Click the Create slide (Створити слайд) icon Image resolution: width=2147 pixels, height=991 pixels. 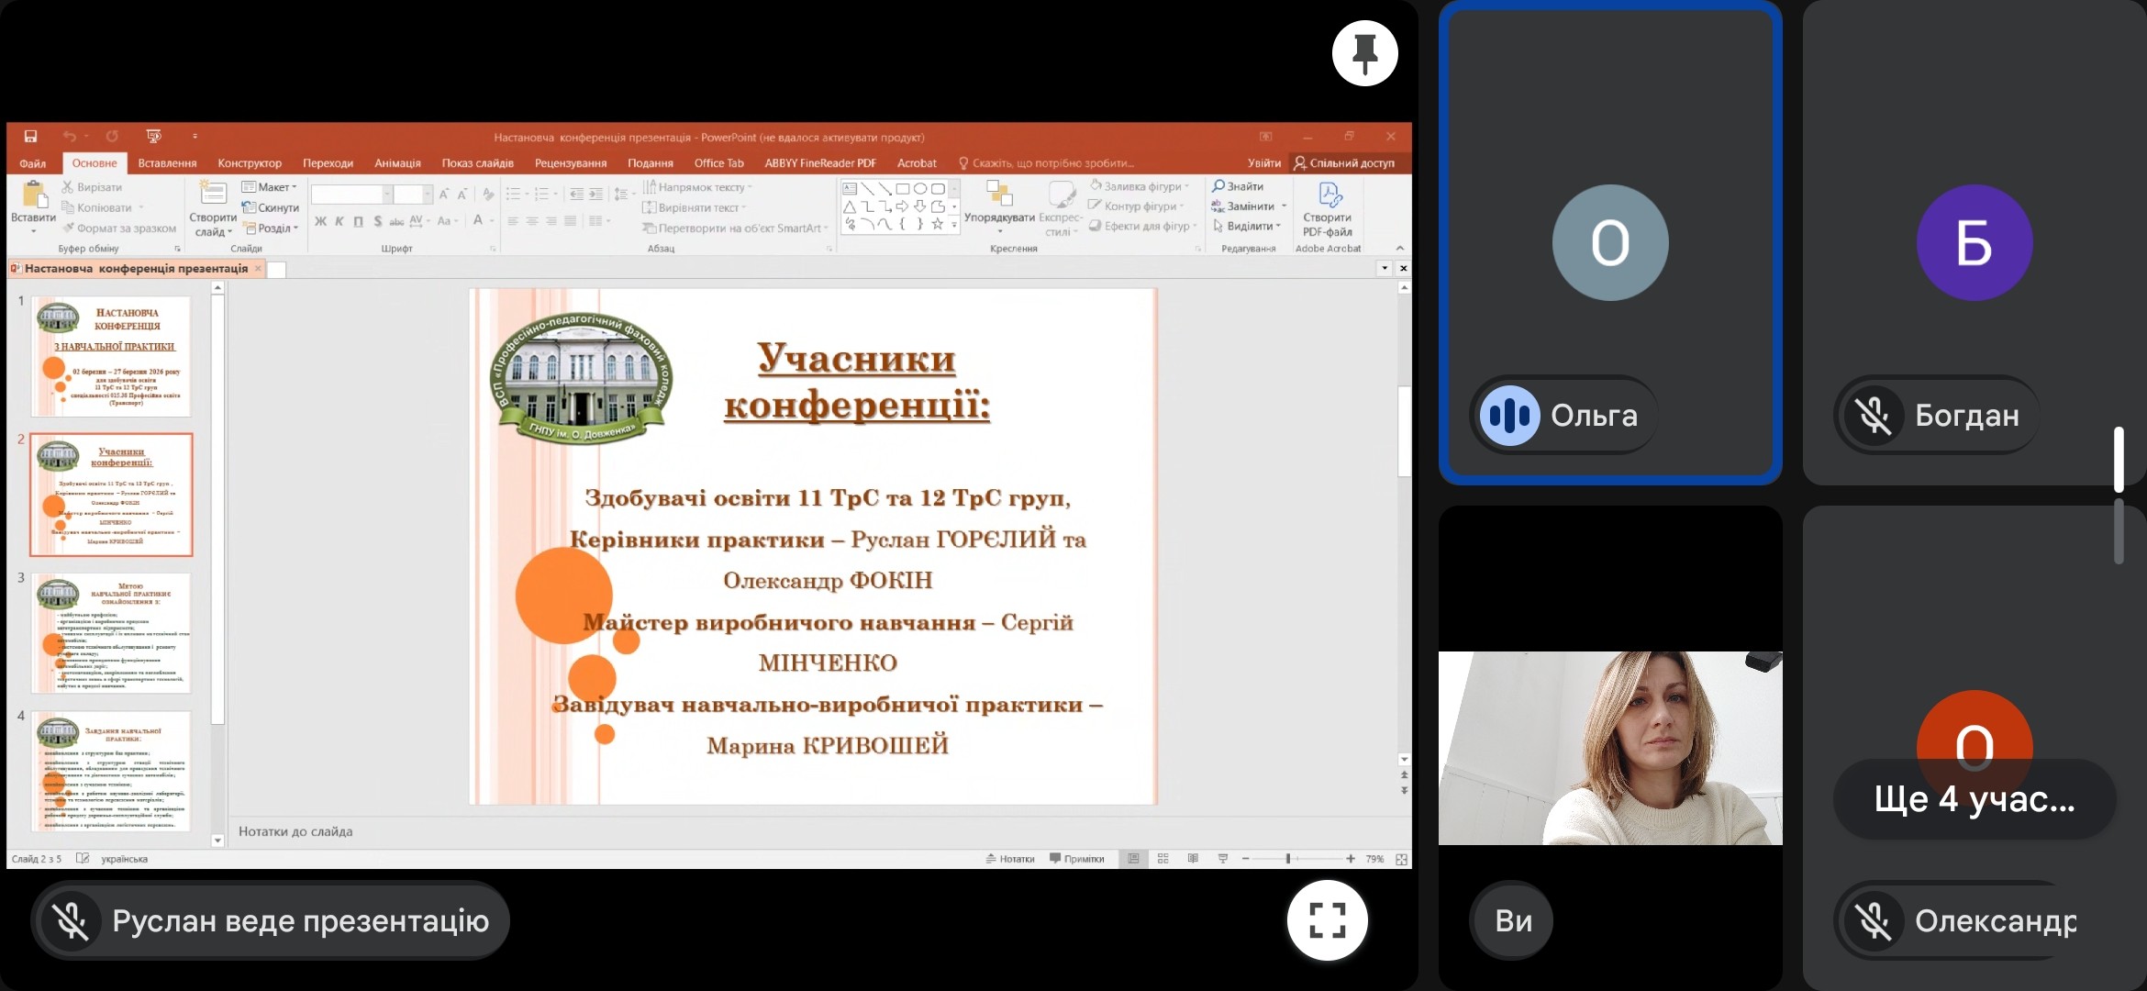213,195
